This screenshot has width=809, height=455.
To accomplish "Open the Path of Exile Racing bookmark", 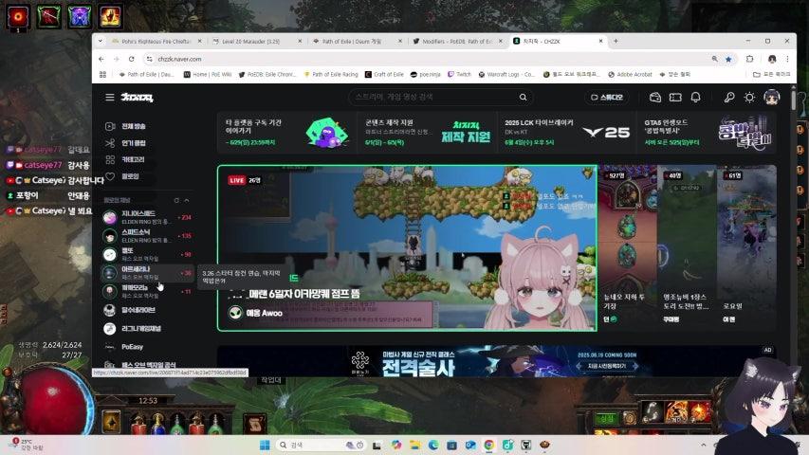I will click(x=331, y=74).
